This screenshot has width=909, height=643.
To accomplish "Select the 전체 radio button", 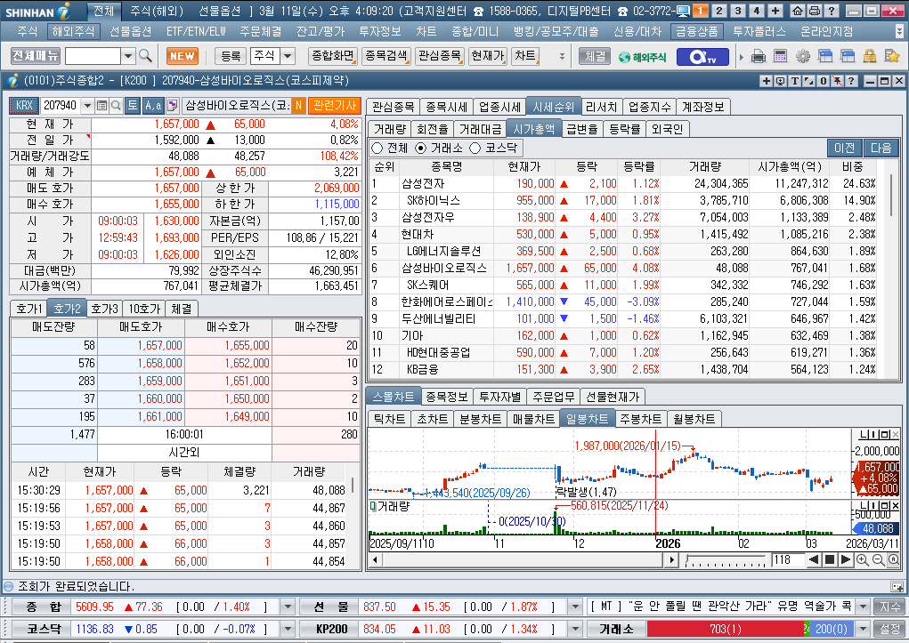I will (377, 149).
